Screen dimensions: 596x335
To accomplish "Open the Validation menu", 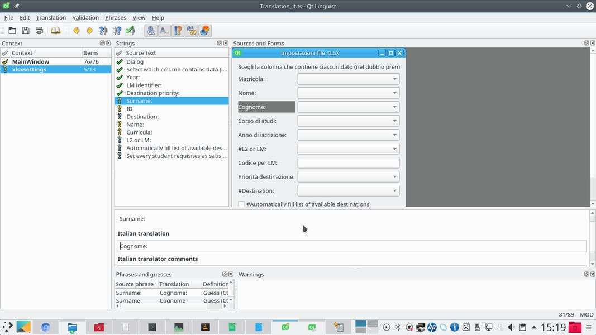I will 85,18.
